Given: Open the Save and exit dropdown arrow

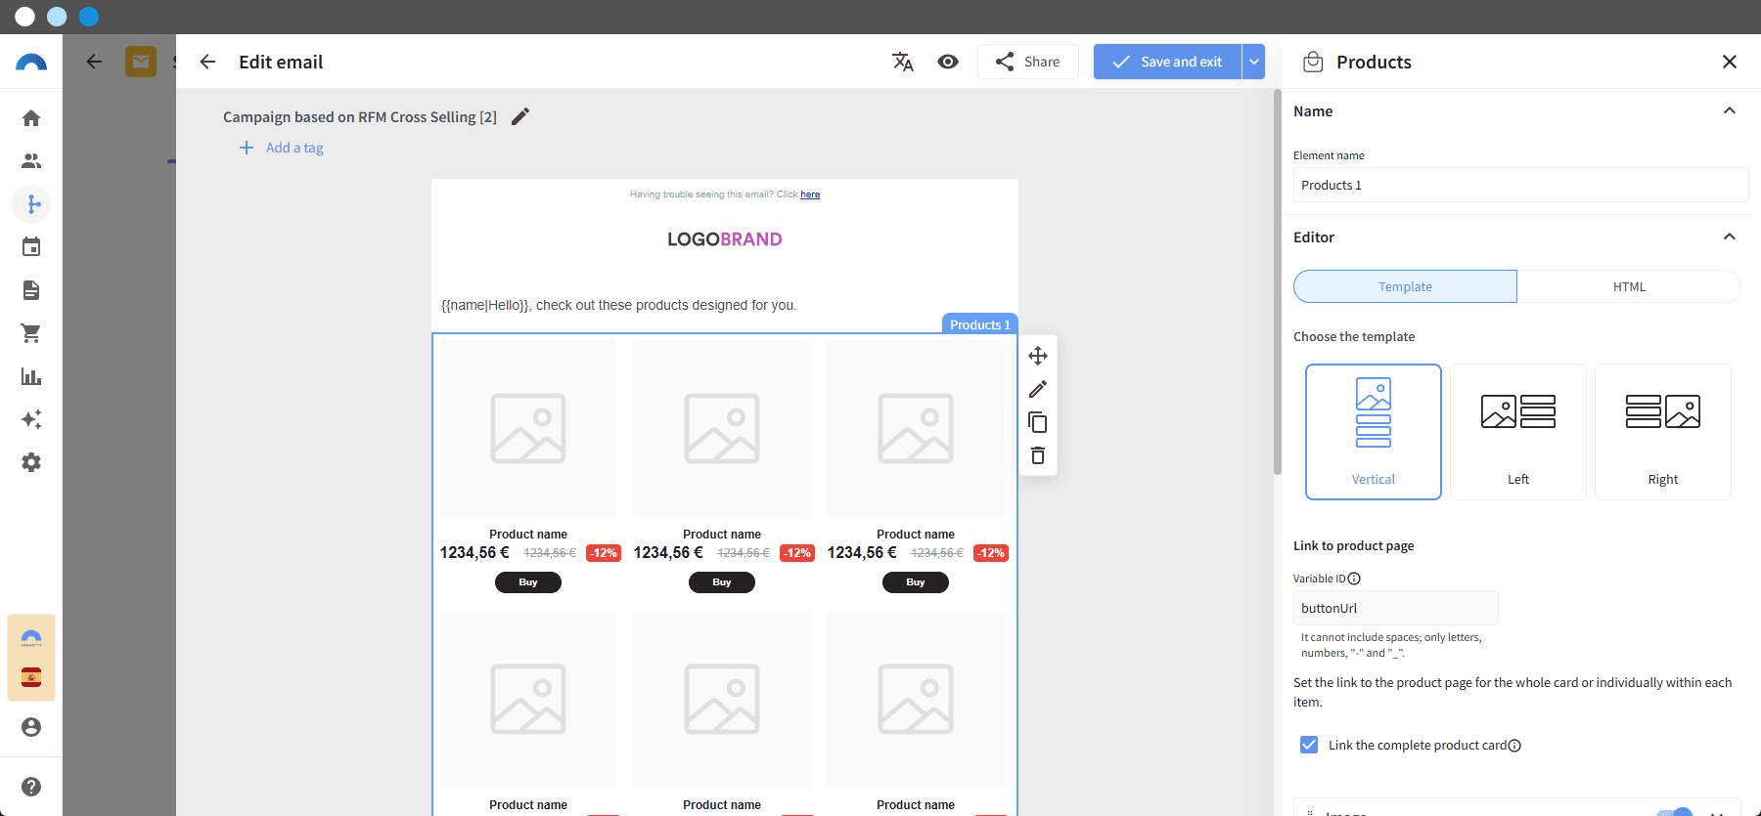Looking at the screenshot, I should point(1253,62).
